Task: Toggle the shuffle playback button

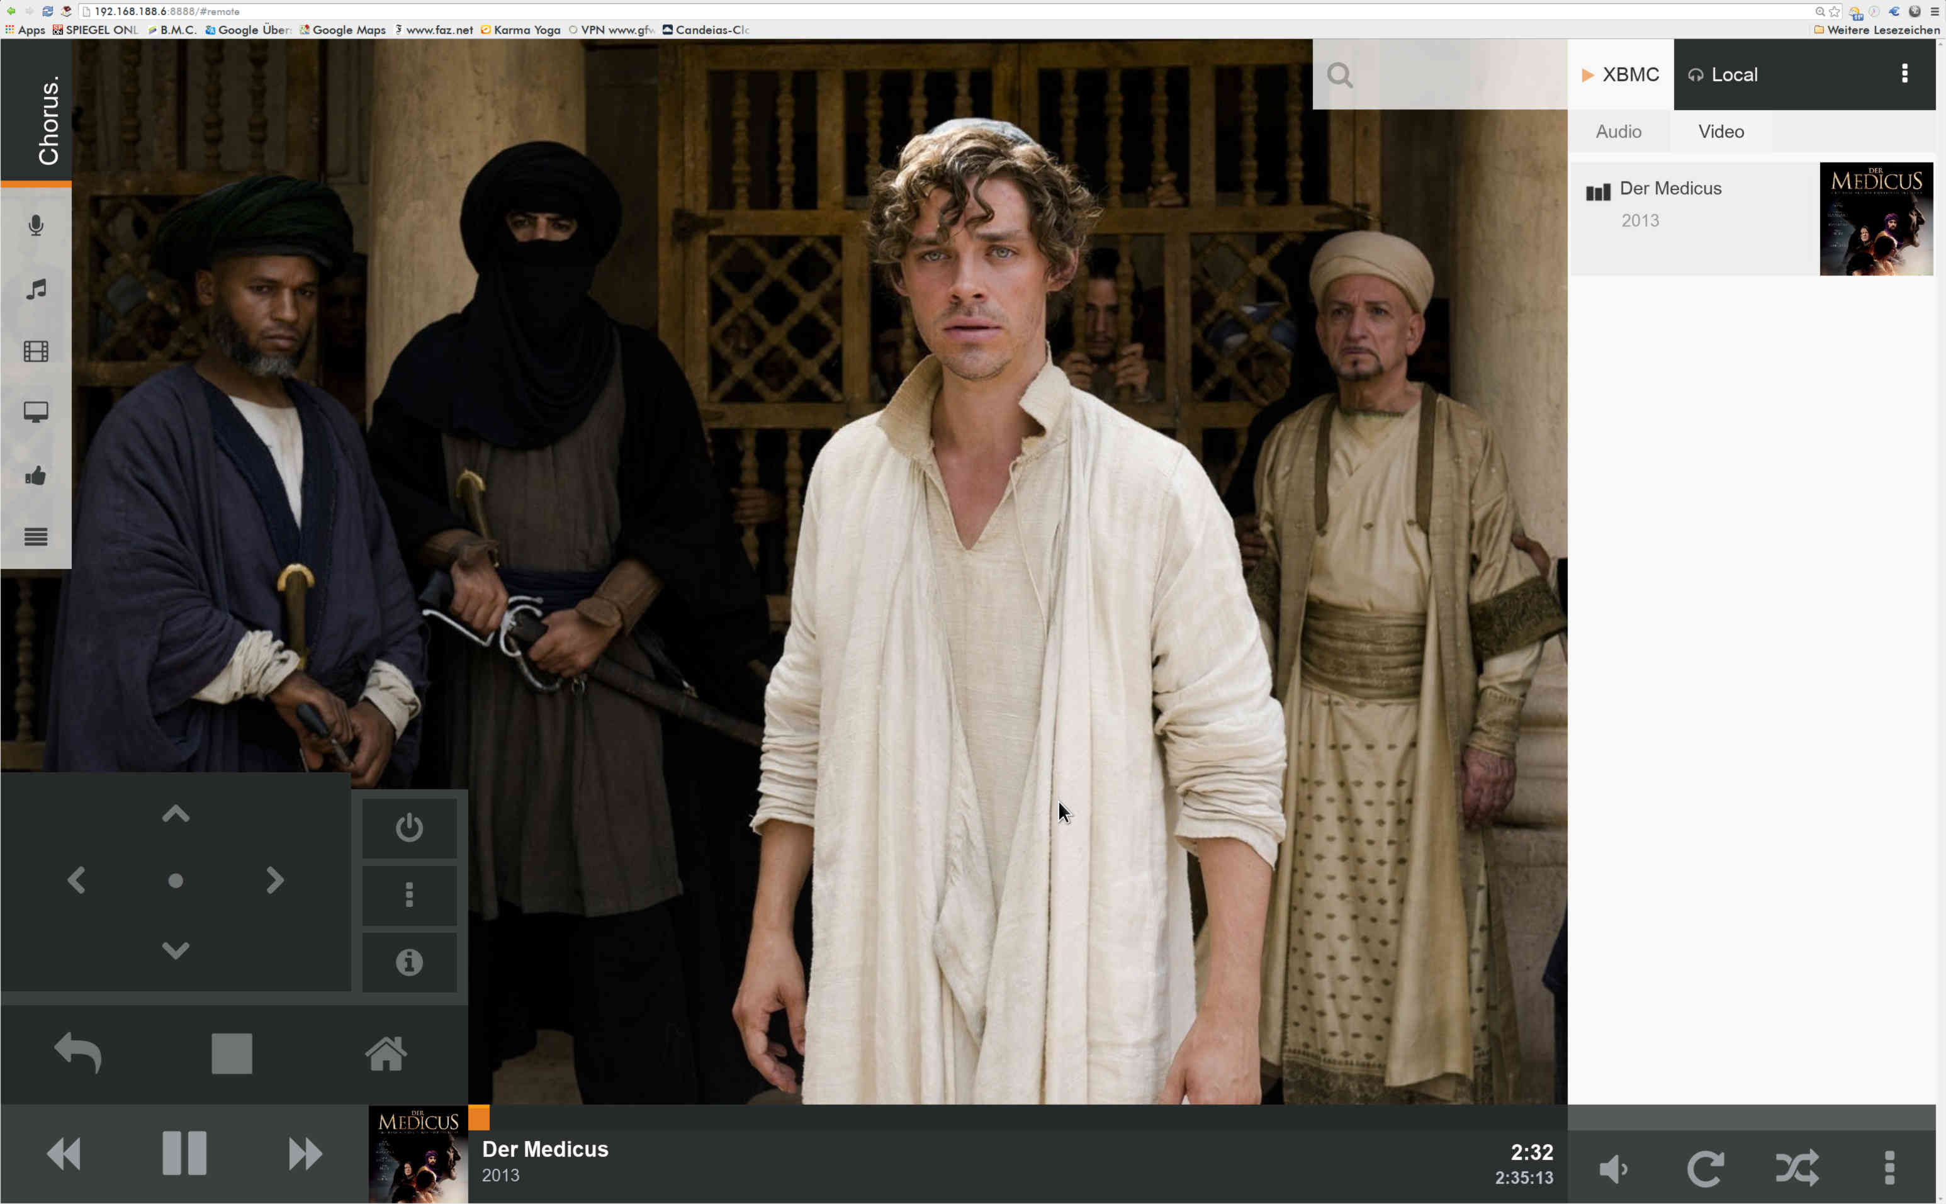Action: (x=1798, y=1168)
